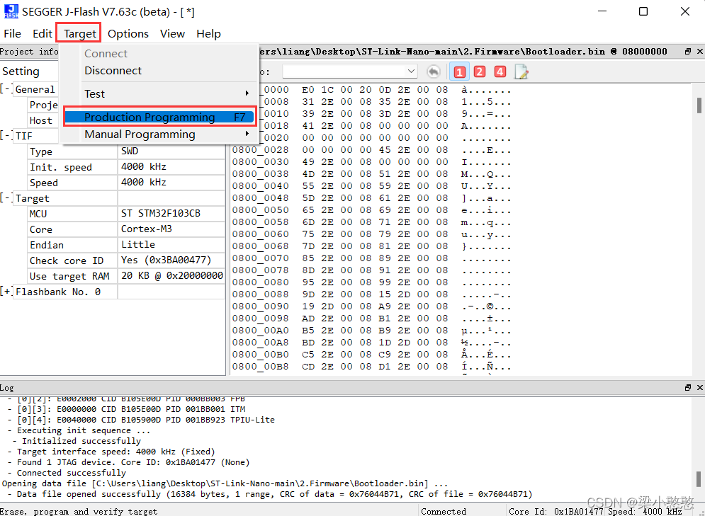The width and height of the screenshot is (705, 516).
Task: Click the Type label in TIF
Action: [41, 151]
